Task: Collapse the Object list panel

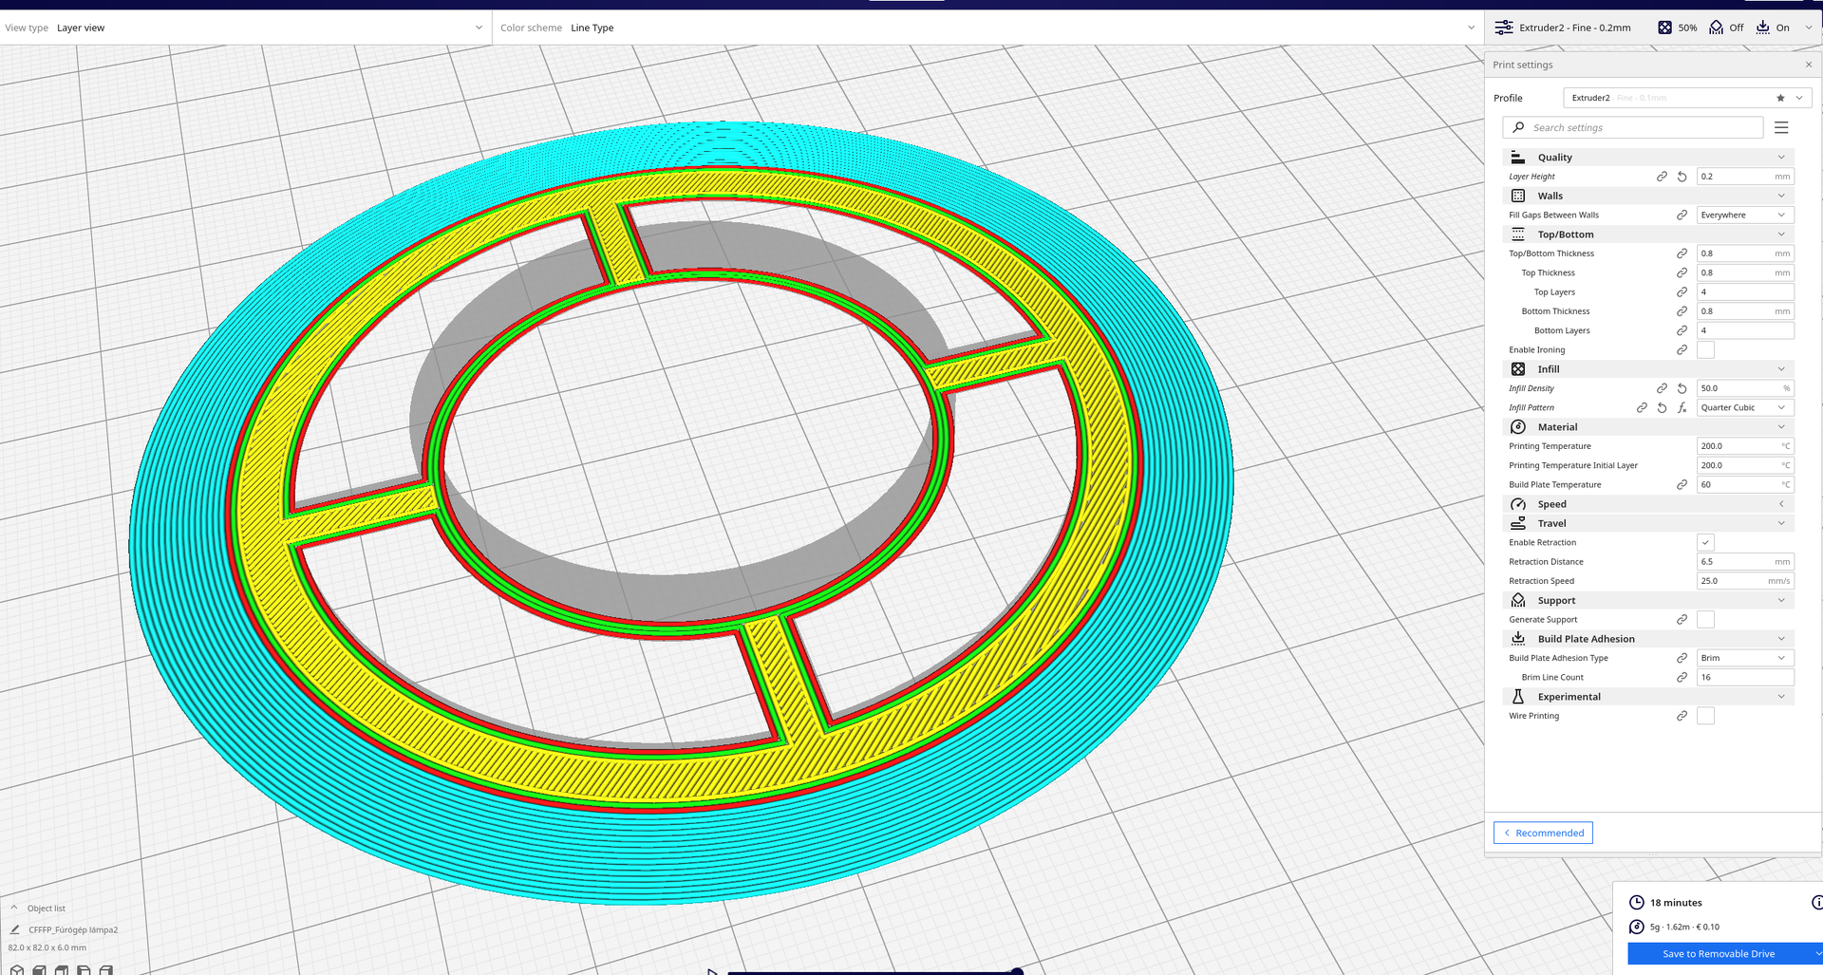Action: (14, 908)
